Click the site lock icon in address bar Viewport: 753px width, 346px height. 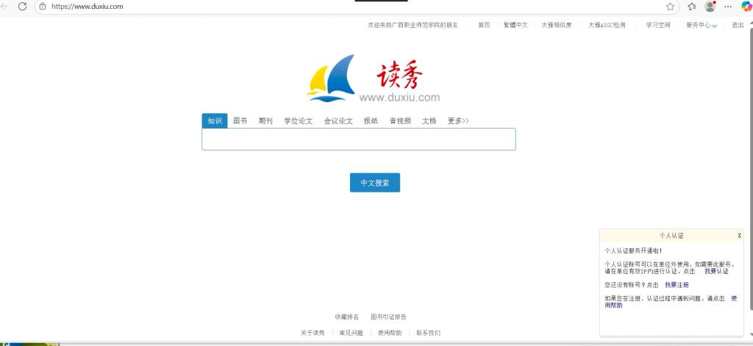(x=43, y=6)
